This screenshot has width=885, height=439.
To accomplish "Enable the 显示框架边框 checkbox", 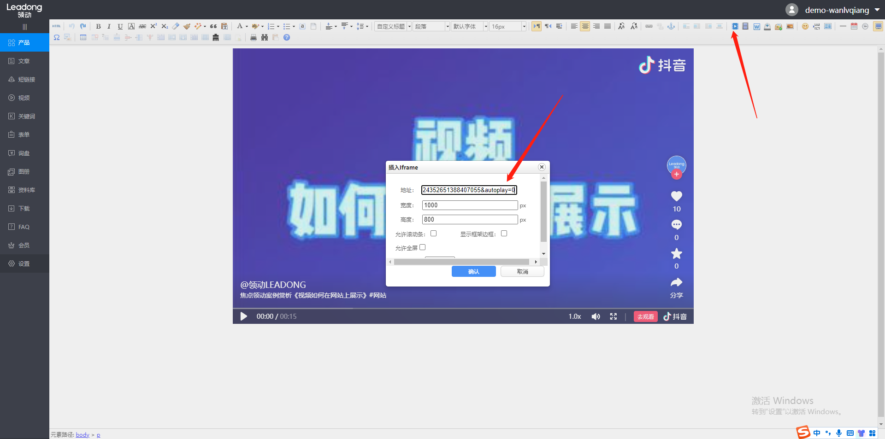I will click(x=504, y=234).
